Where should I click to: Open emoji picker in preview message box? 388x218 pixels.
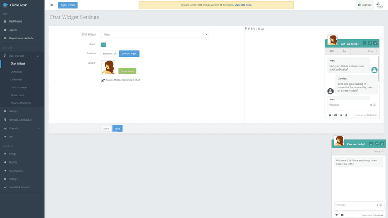coord(375,105)
